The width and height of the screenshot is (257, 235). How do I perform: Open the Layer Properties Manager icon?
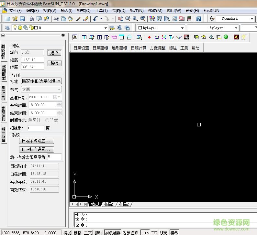[x=7, y=28]
